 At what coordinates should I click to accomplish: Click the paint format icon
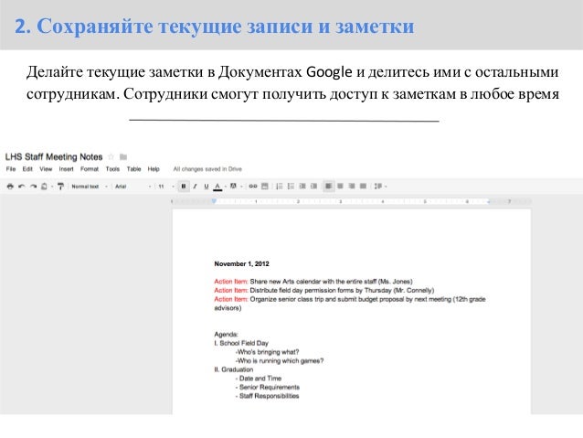(x=60, y=186)
